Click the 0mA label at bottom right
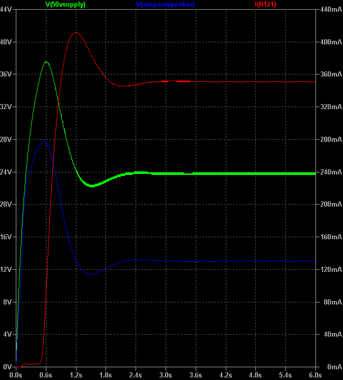 [x=334, y=367]
